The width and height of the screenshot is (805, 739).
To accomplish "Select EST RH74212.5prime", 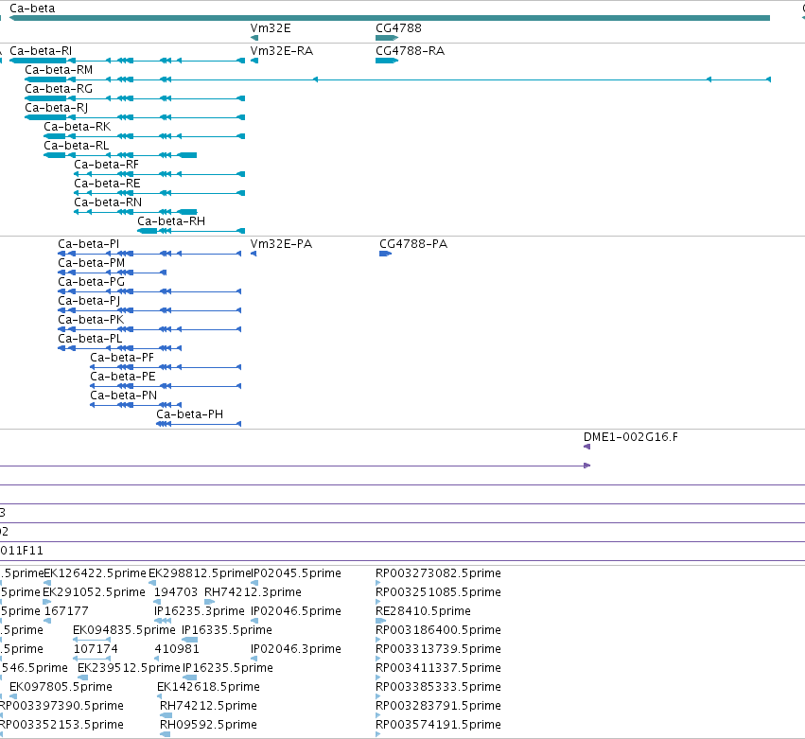I will click(x=208, y=706).
